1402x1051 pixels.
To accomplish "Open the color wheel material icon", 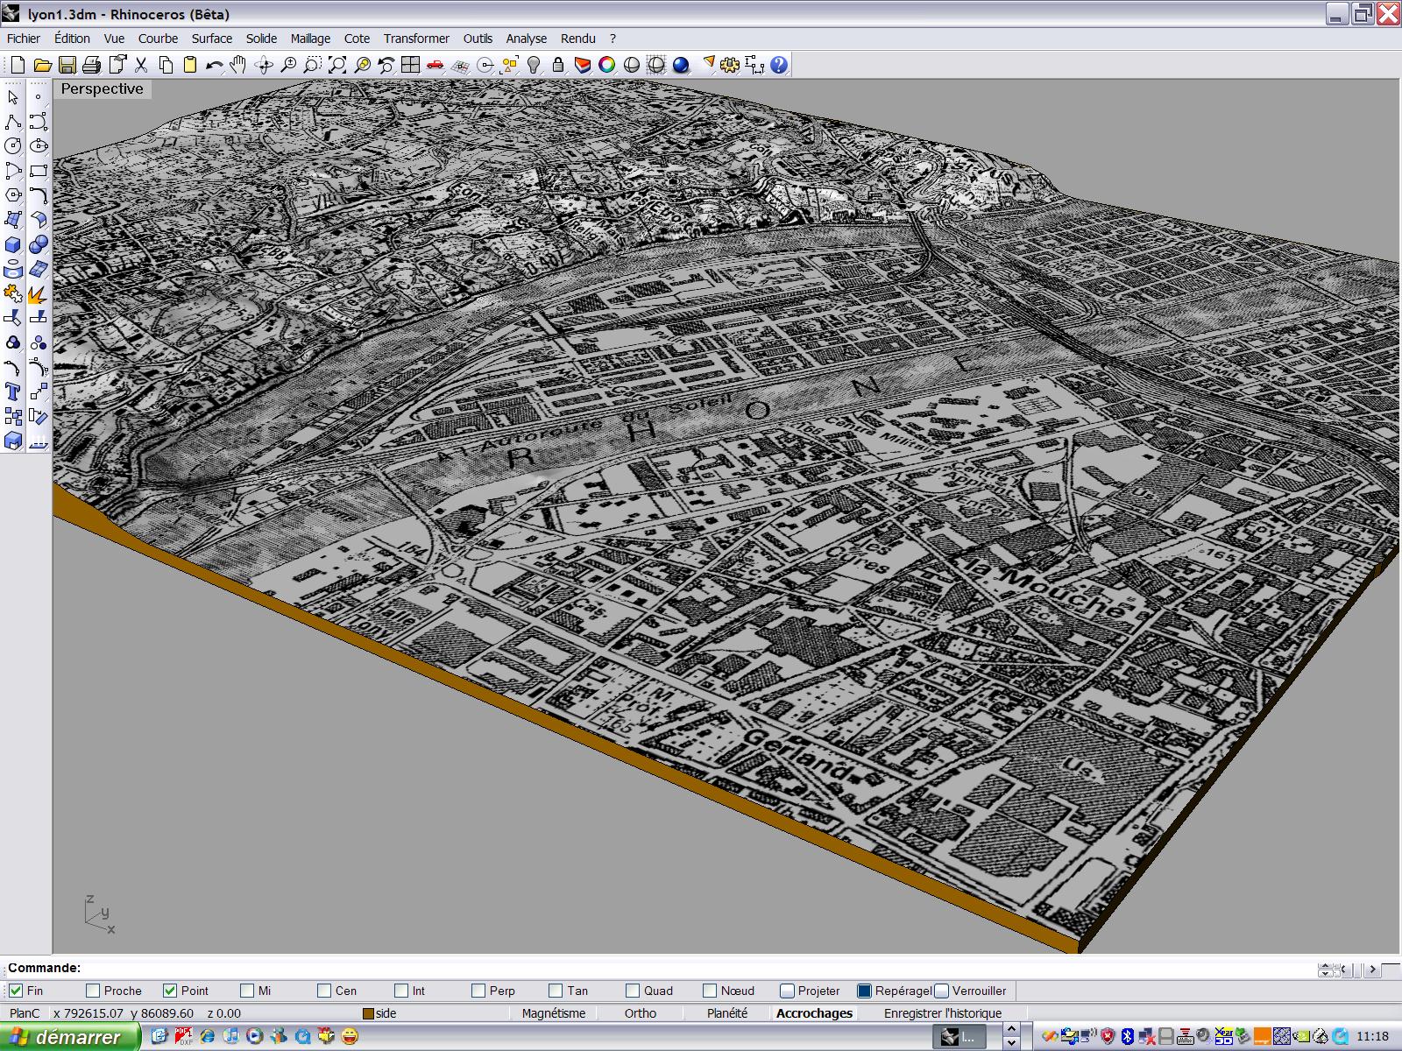I will [606, 65].
